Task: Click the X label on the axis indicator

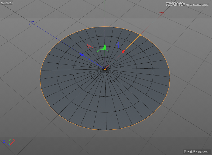Action: click(x=14, y=141)
